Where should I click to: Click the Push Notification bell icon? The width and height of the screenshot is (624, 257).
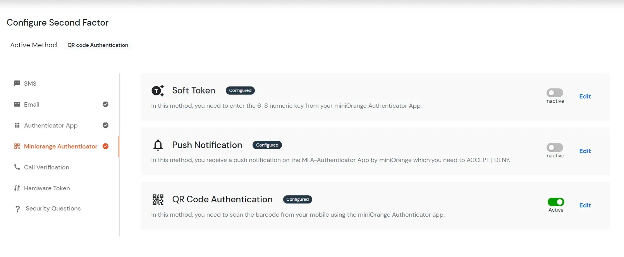(x=158, y=145)
